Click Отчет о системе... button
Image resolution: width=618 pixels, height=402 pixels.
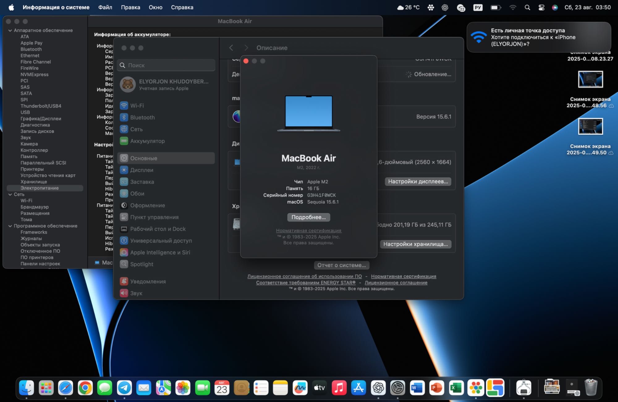tap(341, 265)
